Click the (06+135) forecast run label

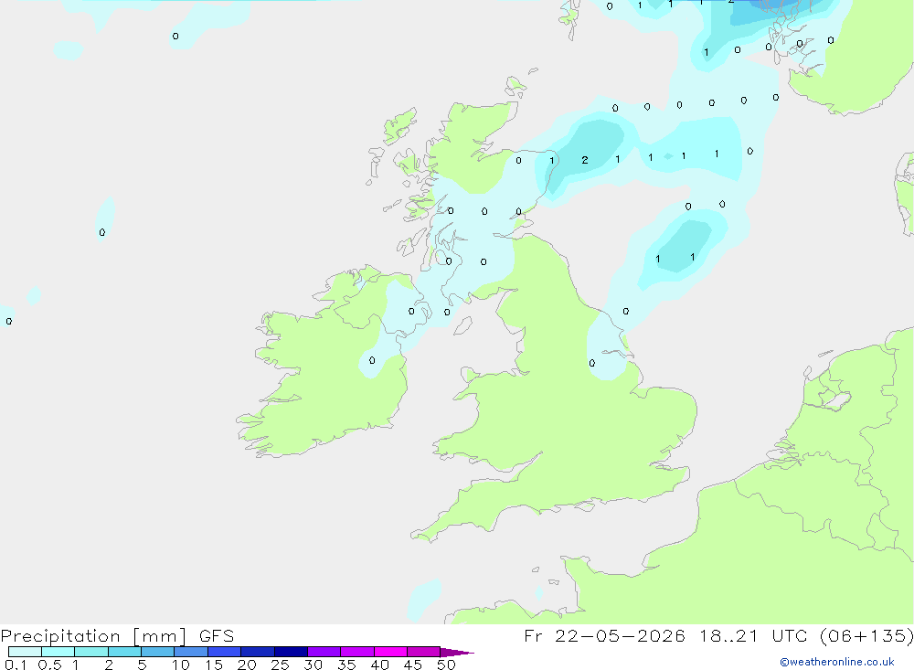click(866, 635)
